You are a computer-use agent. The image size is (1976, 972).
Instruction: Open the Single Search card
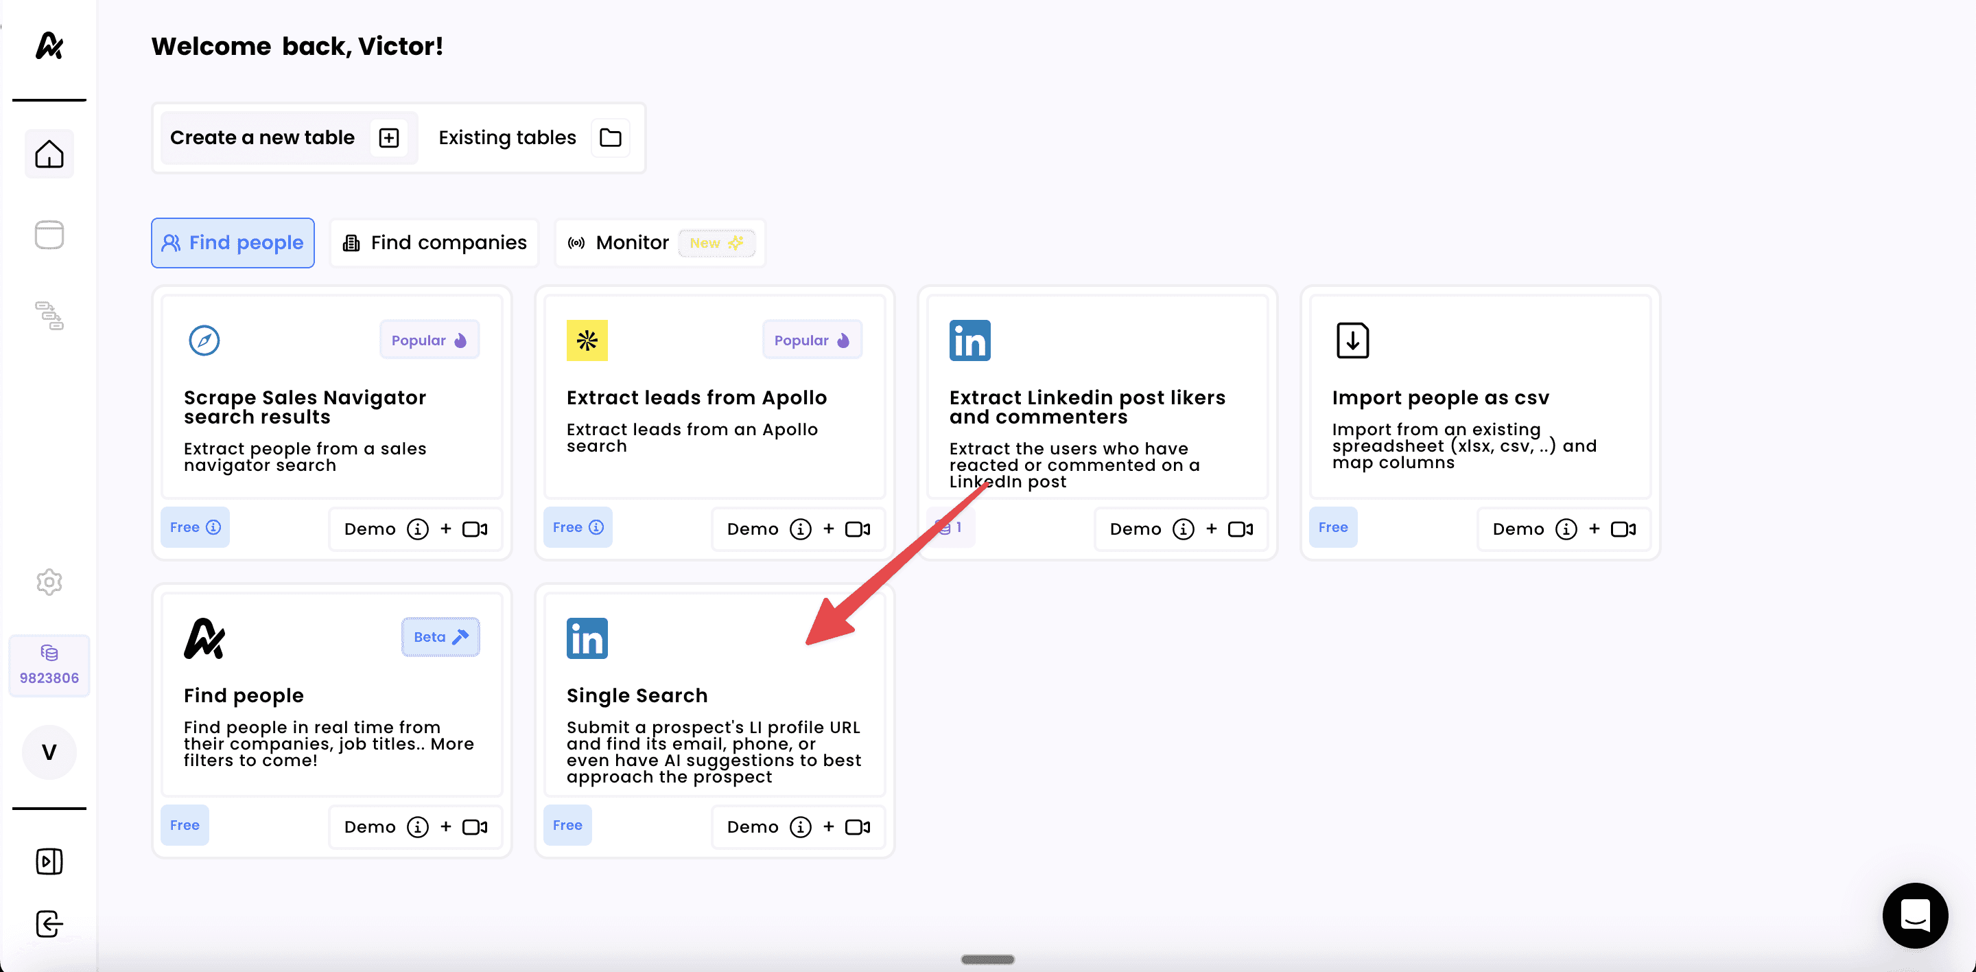point(714,695)
